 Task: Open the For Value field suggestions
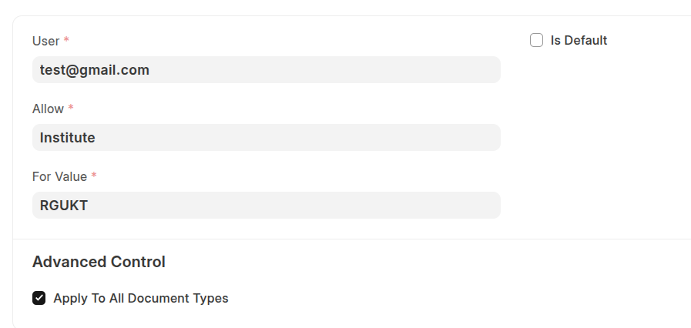click(x=266, y=206)
